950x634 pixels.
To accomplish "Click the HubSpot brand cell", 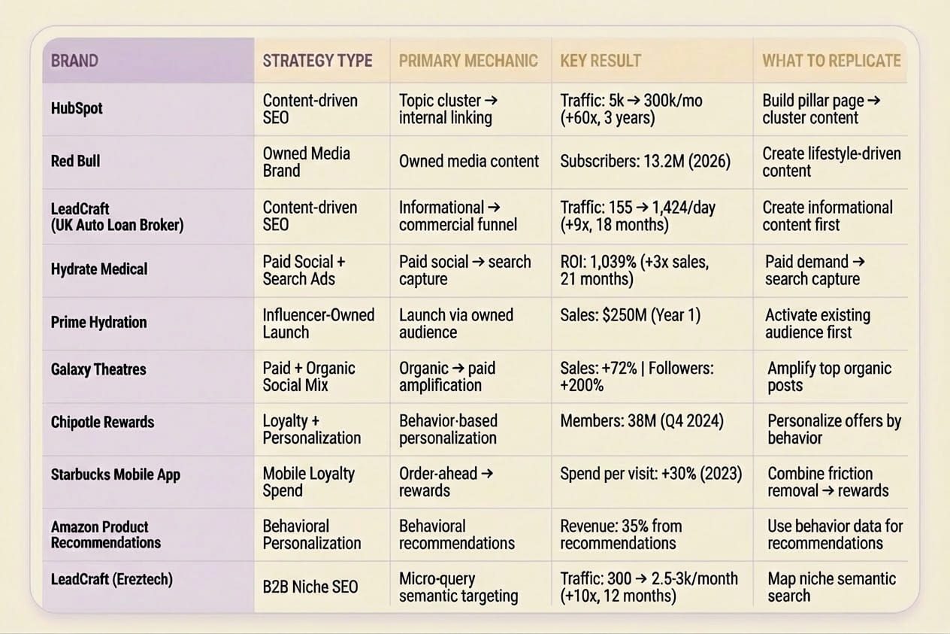I will (77, 108).
